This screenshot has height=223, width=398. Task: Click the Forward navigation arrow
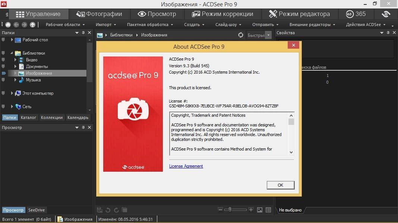[24, 25]
